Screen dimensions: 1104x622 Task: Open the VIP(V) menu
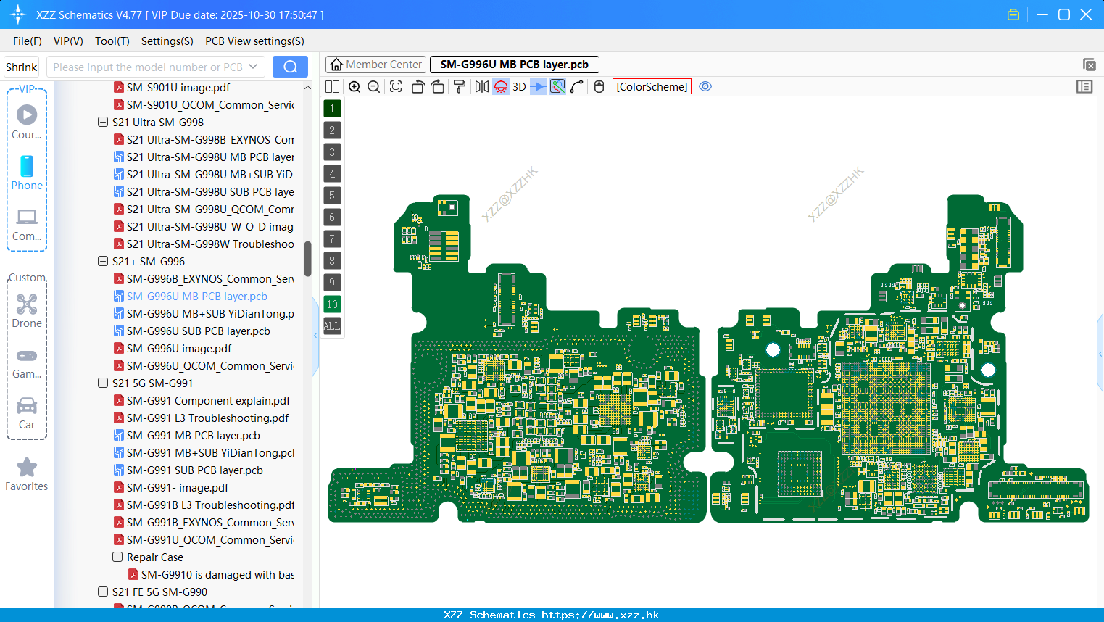point(68,41)
